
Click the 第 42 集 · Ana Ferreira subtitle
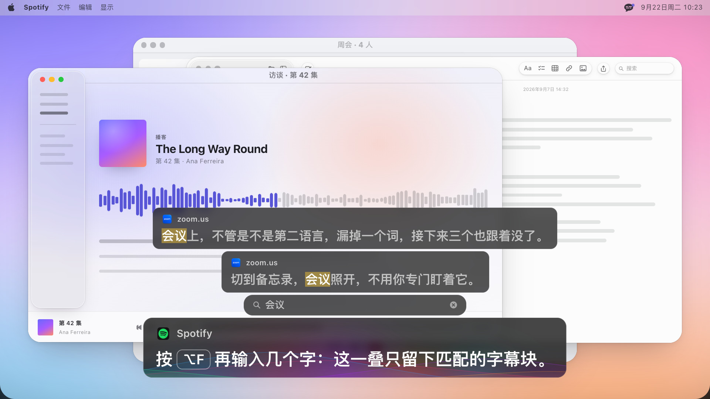(x=190, y=161)
